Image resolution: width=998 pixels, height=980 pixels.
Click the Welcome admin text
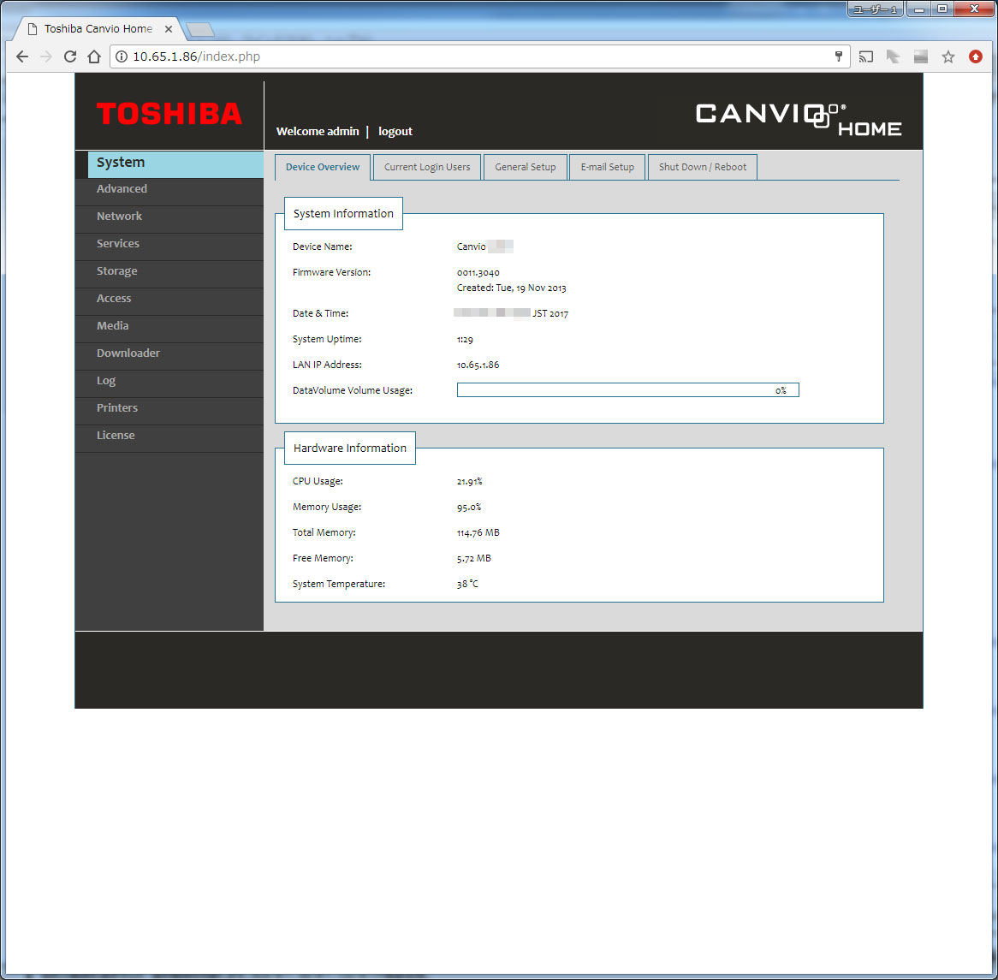[x=318, y=132]
